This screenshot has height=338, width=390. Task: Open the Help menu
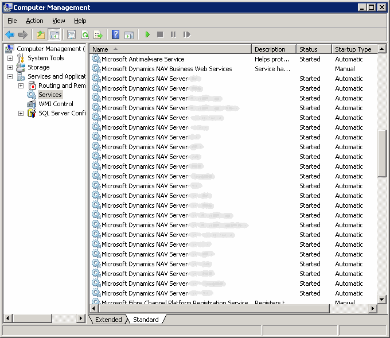(80, 21)
